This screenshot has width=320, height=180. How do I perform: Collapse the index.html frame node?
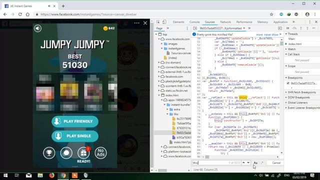[x=159, y=95]
